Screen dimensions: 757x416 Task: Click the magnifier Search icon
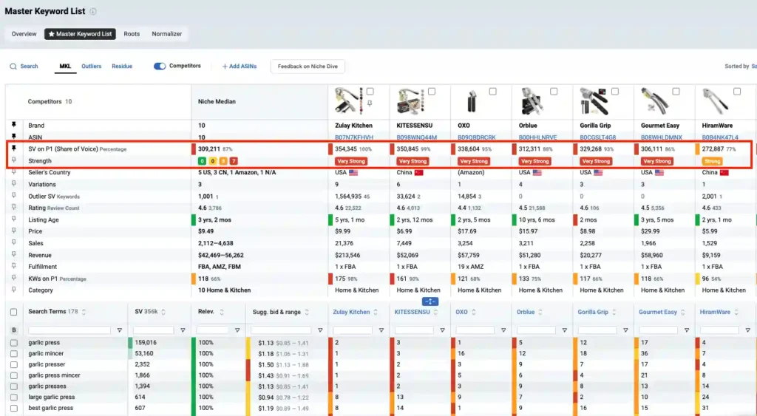coord(13,67)
